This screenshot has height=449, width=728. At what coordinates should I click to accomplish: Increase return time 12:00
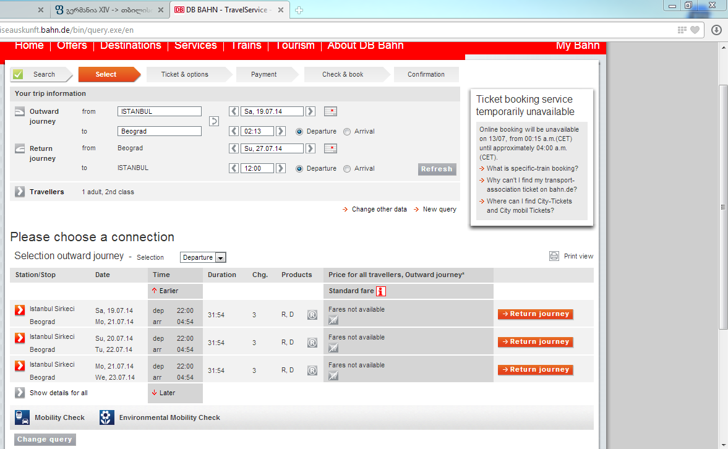(x=280, y=169)
